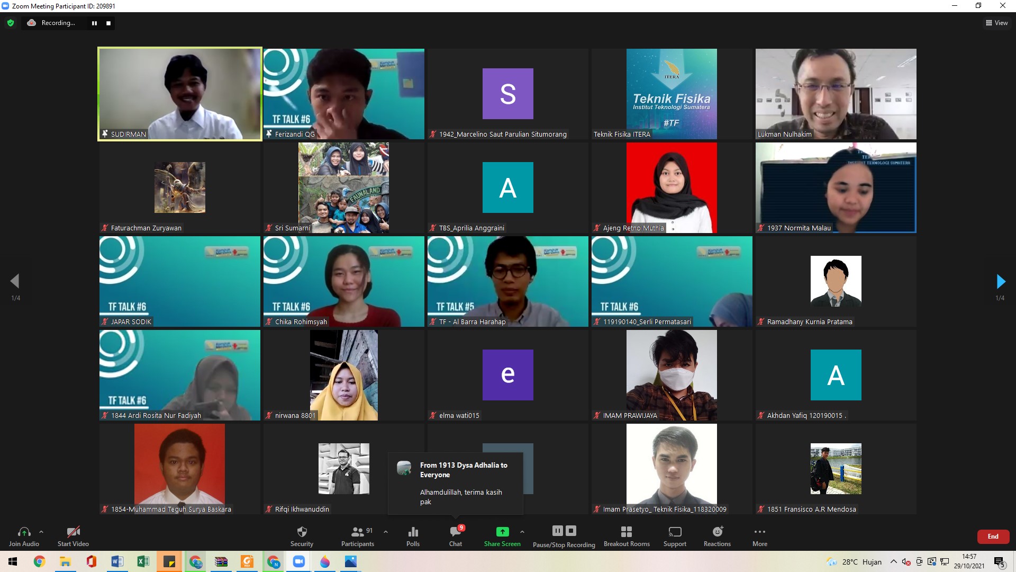Screen dimensions: 1016x572
Task: Select Ferizandi QG's video tile
Action: 344,94
